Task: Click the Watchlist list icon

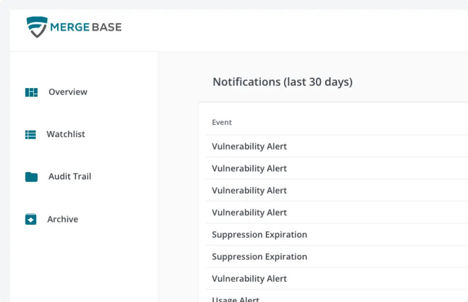Action: point(30,135)
